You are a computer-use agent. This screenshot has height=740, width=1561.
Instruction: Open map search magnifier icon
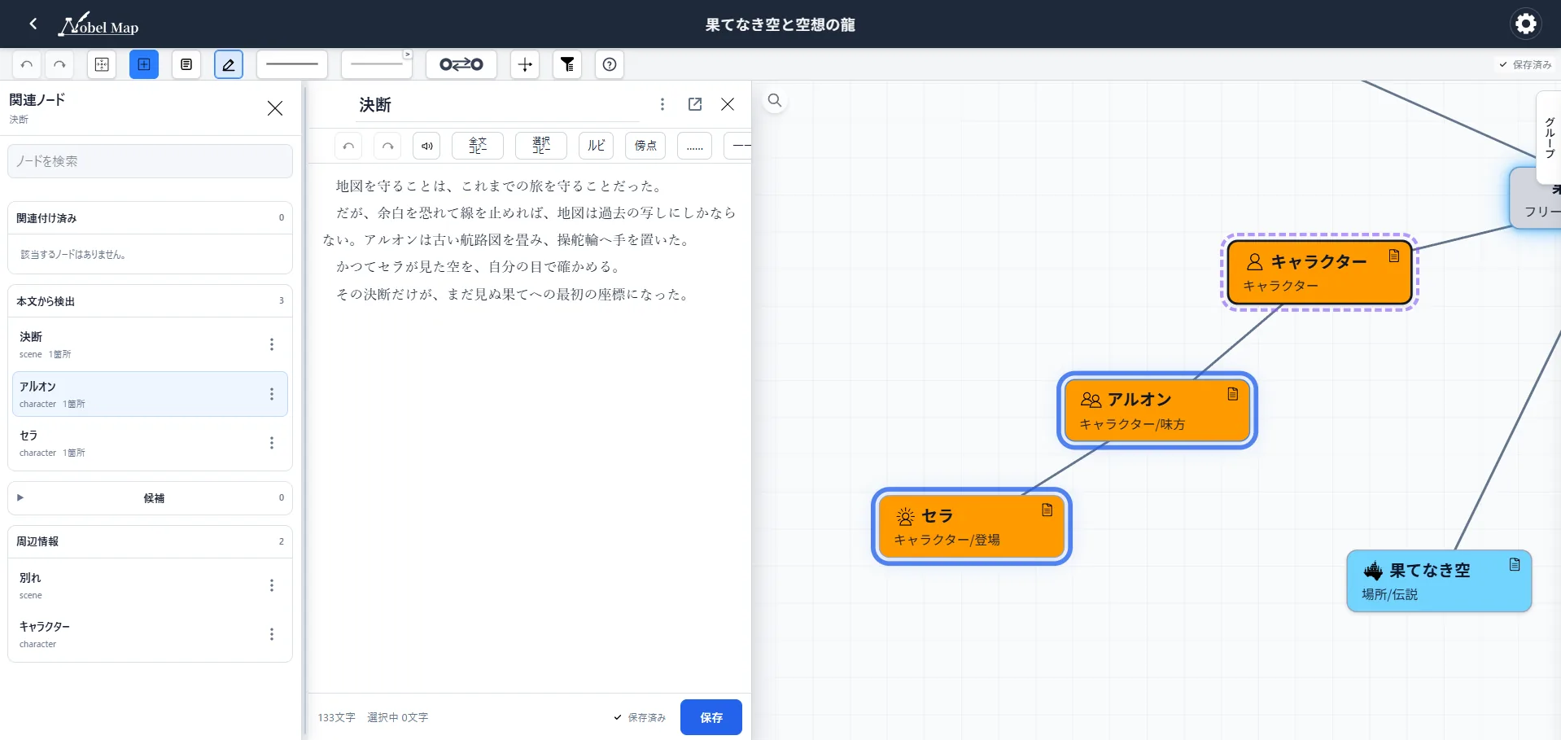[x=775, y=101]
